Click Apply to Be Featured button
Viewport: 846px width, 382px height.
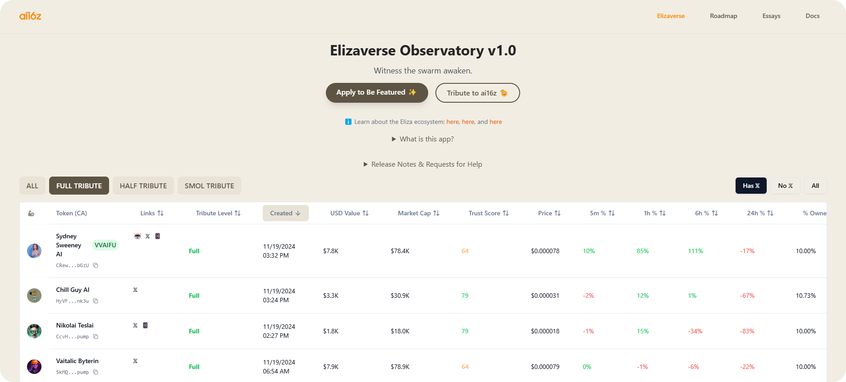[377, 92]
